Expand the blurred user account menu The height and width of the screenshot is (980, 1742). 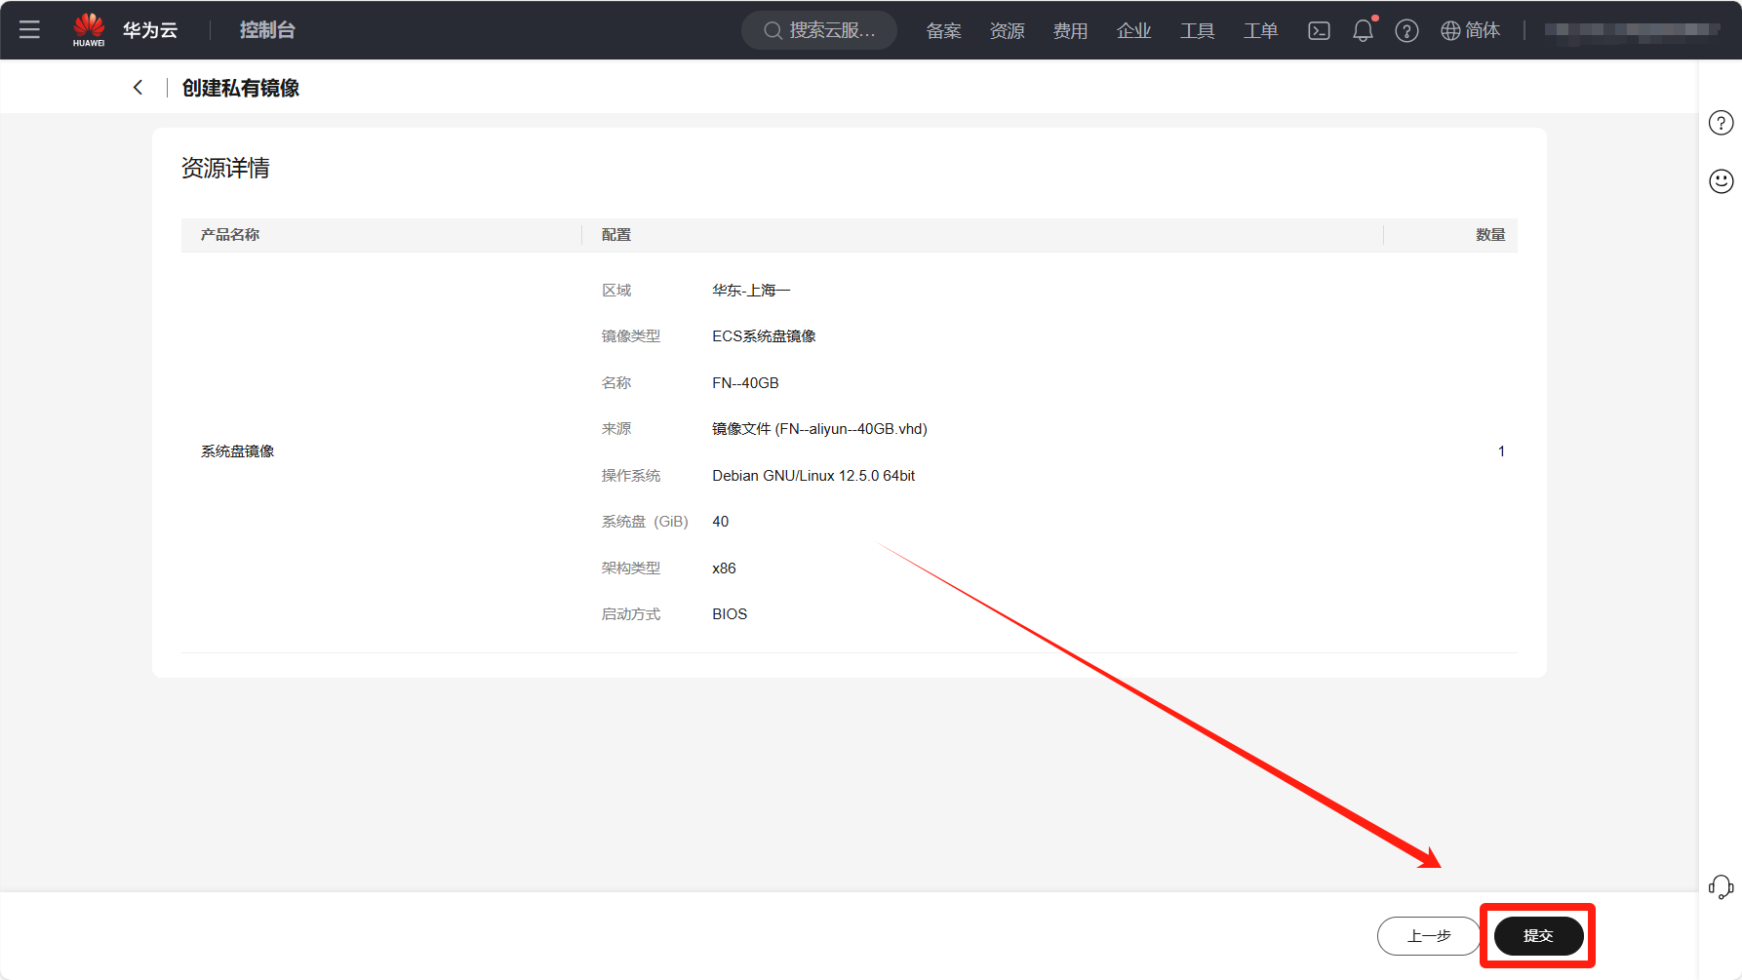tap(1631, 30)
